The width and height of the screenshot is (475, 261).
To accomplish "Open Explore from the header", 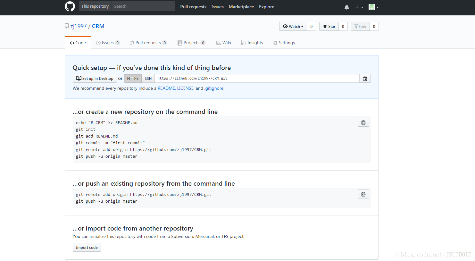I will point(267,7).
